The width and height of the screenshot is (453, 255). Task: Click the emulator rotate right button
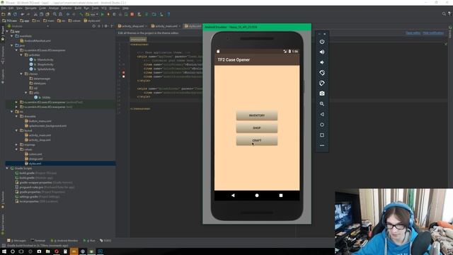(x=322, y=84)
